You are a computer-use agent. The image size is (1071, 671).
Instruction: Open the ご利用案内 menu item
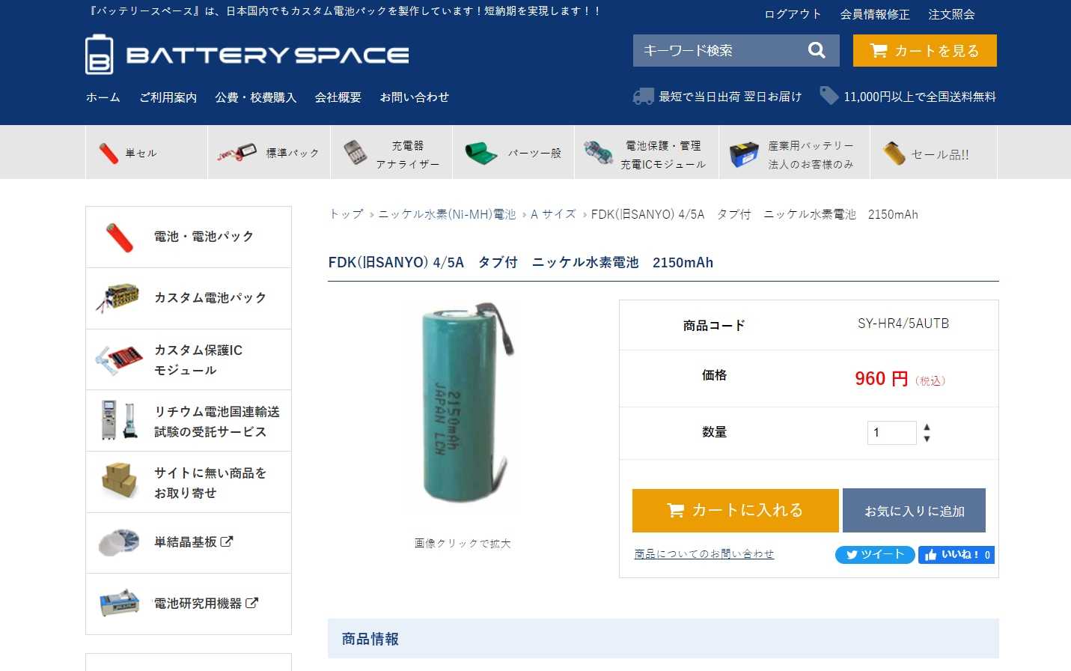[x=168, y=97]
